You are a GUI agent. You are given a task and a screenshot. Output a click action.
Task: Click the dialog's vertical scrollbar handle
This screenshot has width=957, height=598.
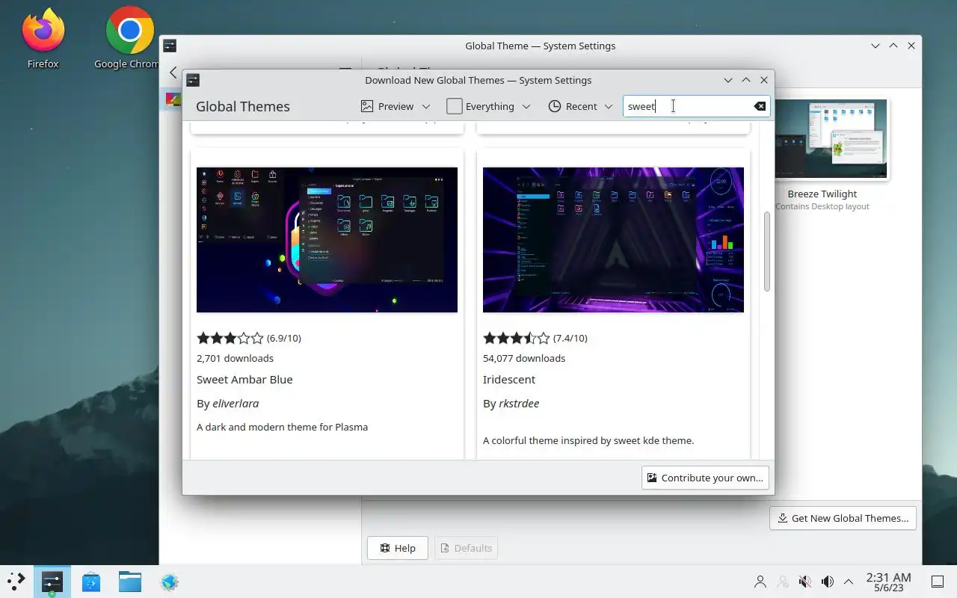tap(766, 252)
